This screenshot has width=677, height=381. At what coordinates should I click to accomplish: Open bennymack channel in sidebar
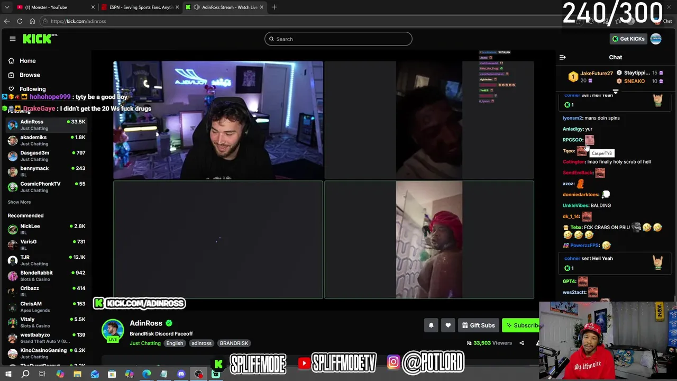coord(47,171)
